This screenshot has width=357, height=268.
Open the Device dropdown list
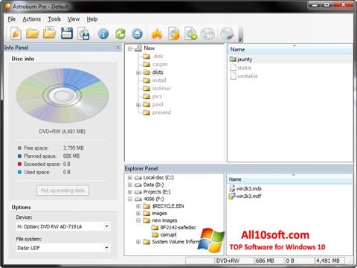coord(106,226)
